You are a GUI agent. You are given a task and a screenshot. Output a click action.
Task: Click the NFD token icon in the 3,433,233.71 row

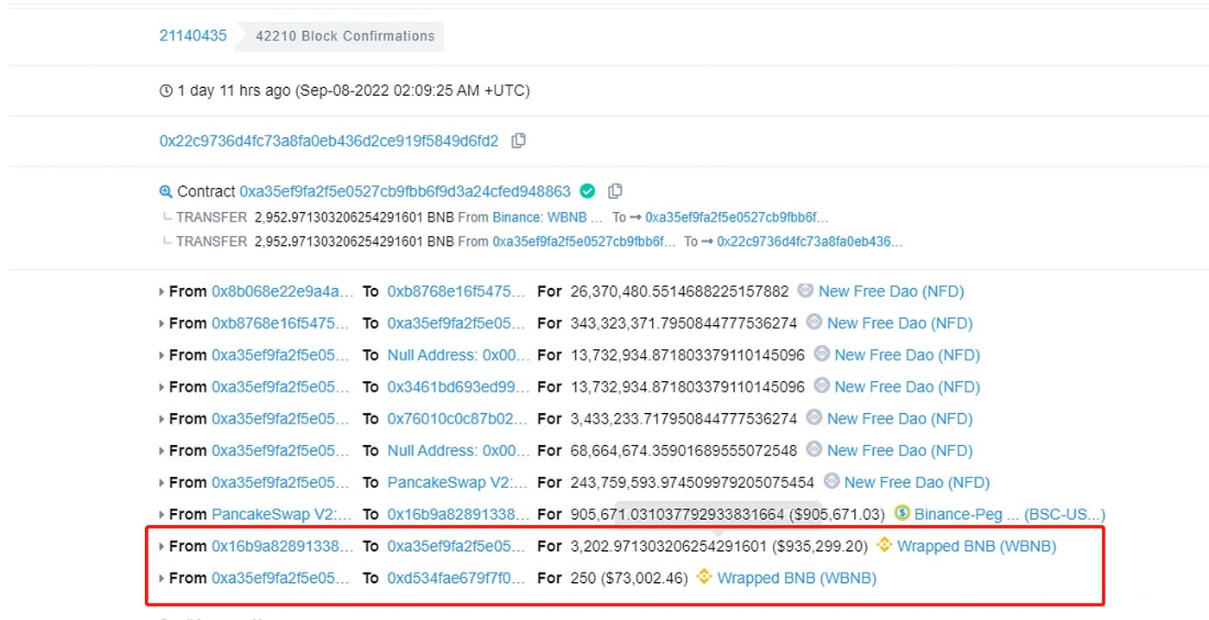[813, 418]
